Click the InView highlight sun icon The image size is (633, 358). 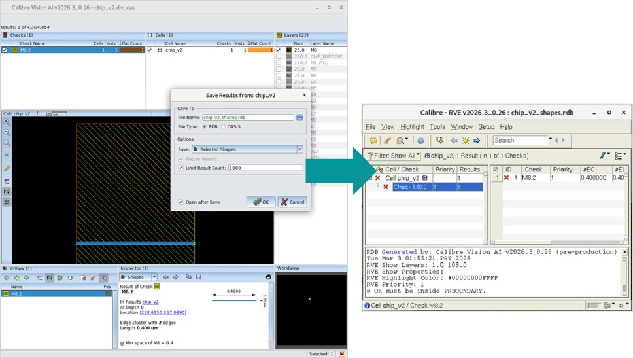click(x=16, y=277)
